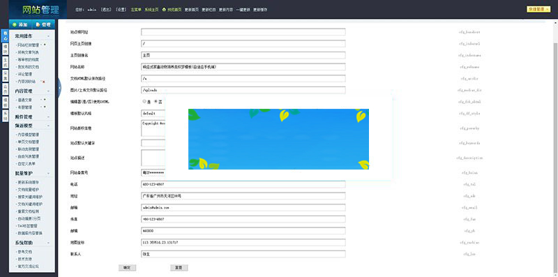Open the 快捷管理 dropdown button
Screen dimensions: 558x277
538,9
